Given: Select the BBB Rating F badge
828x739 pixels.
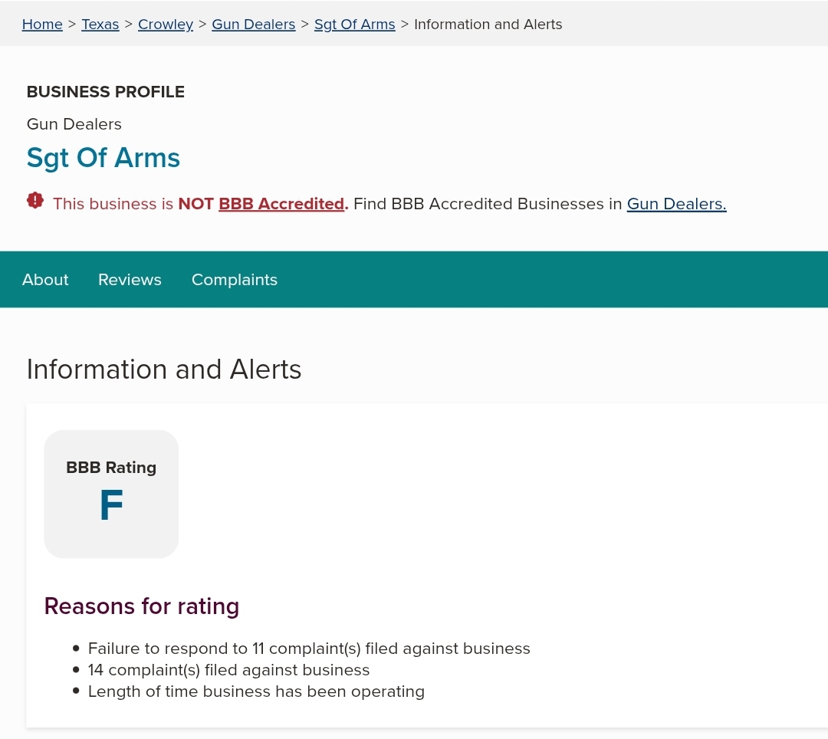Looking at the screenshot, I should click(x=111, y=494).
